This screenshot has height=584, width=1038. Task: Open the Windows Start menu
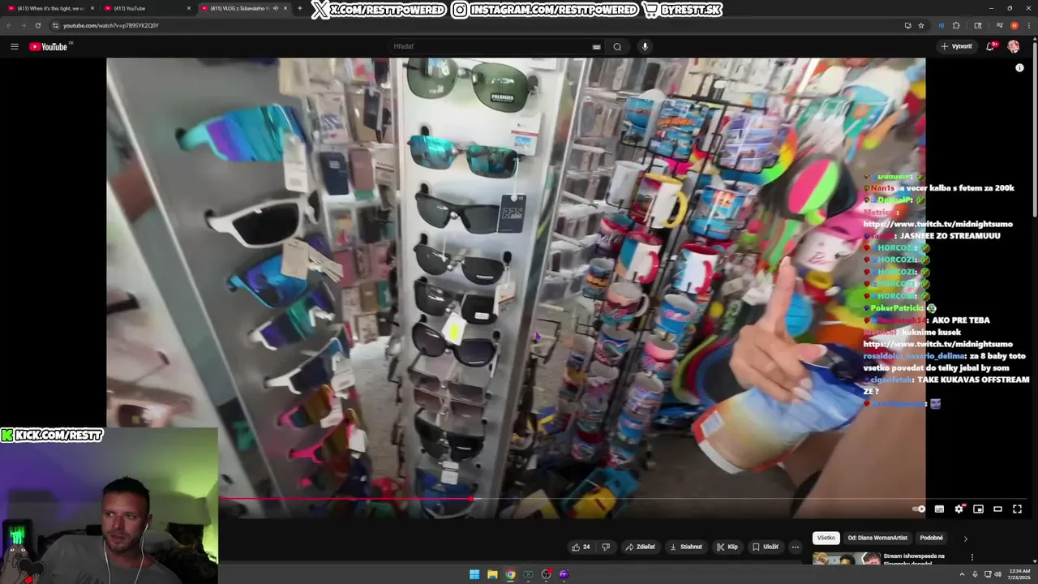pos(474,574)
